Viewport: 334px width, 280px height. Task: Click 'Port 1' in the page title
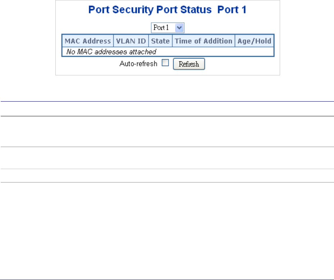pos(232,10)
